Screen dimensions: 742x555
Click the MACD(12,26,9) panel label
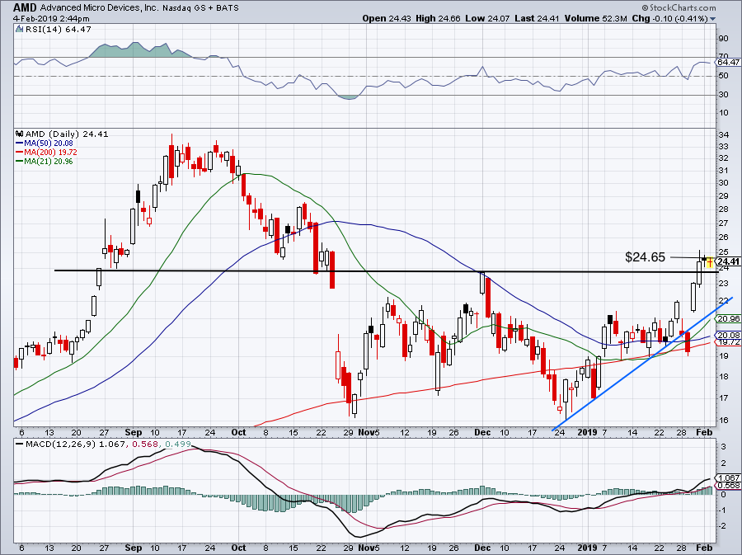(x=61, y=444)
